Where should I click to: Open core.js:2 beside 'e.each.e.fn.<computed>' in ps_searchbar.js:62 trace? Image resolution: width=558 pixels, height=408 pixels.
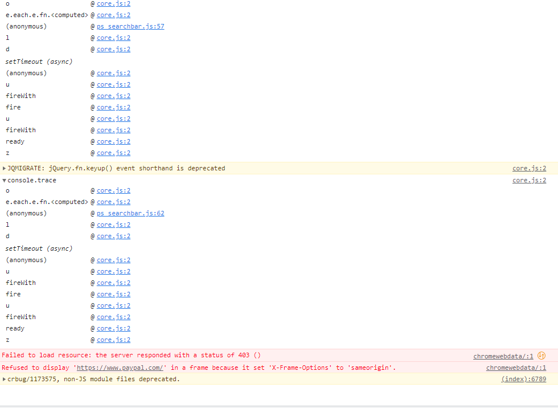tap(113, 202)
